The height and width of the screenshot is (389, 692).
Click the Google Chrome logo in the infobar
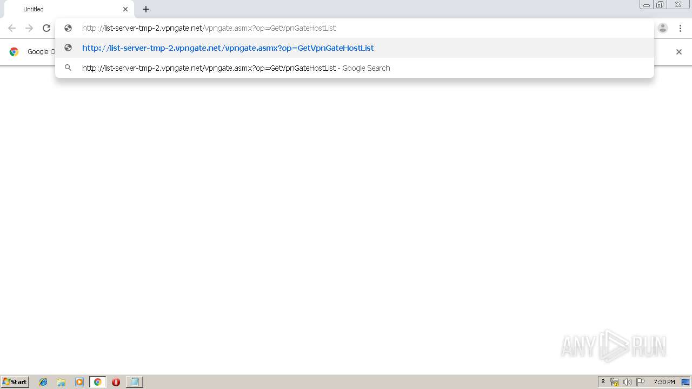[x=14, y=52]
